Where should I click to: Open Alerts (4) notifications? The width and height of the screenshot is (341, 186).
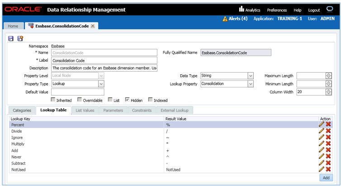[238, 18]
